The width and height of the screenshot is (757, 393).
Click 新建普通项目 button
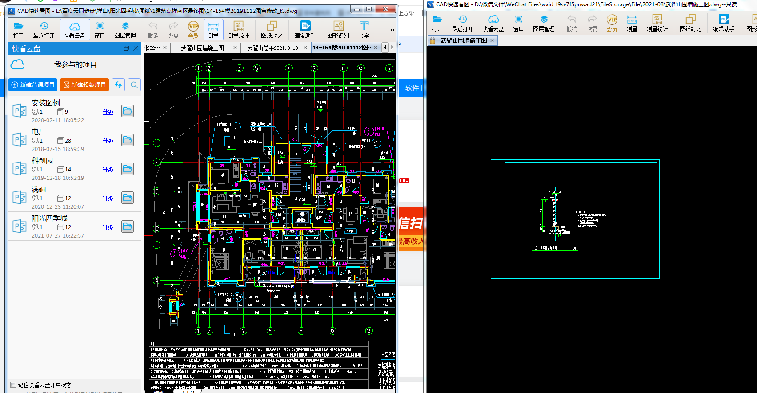tap(33, 85)
